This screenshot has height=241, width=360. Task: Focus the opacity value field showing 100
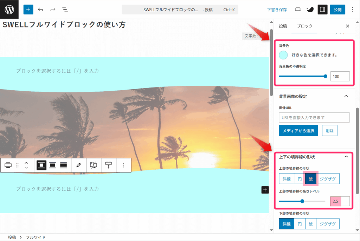tap(340, 77)
